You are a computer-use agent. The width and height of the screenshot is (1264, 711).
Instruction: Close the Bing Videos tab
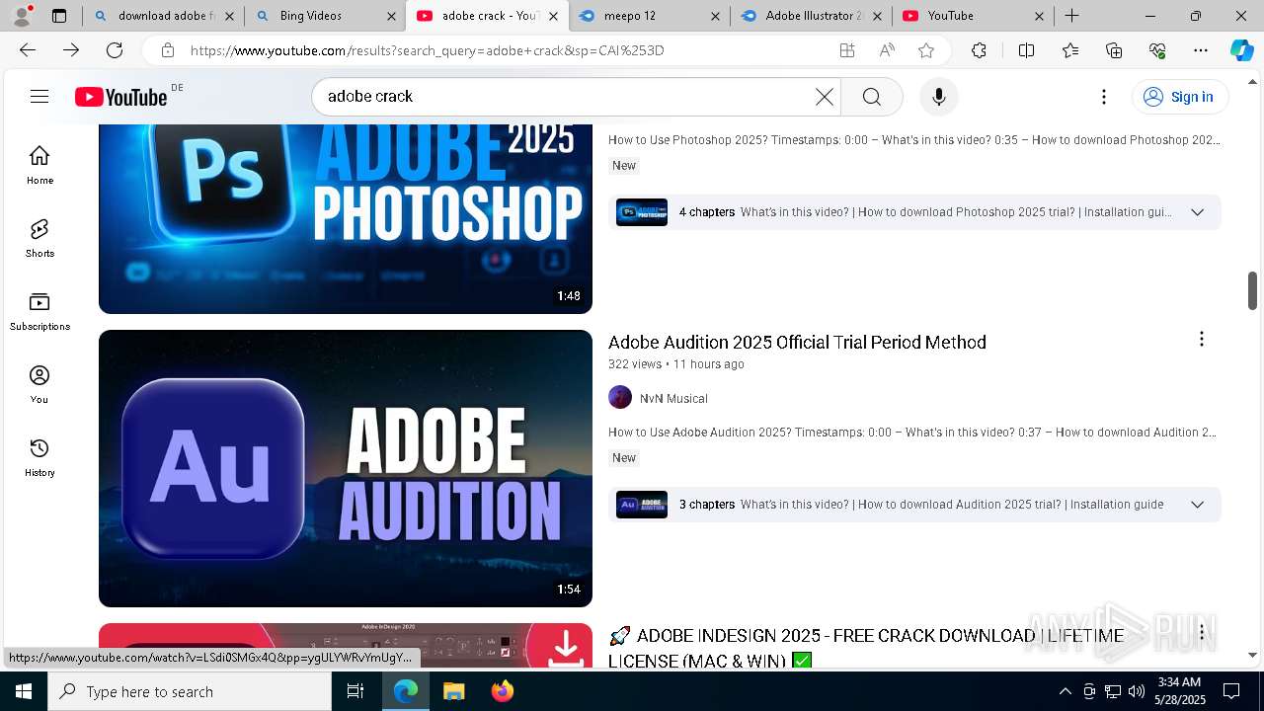point(391,16)
